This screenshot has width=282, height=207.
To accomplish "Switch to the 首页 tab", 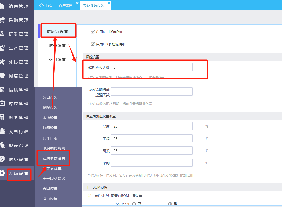I will click(x=49, y=6).
